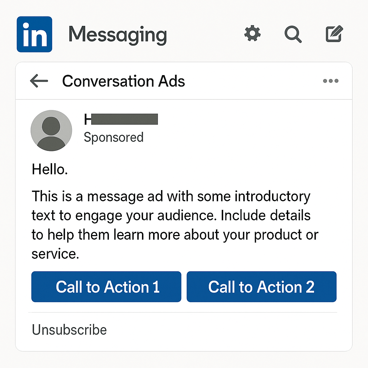
Task: Click the Messaging page title
Action: (x=118, y=35)
